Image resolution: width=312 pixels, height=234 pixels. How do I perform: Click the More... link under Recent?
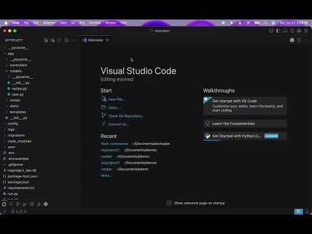(x=106, y=175)
